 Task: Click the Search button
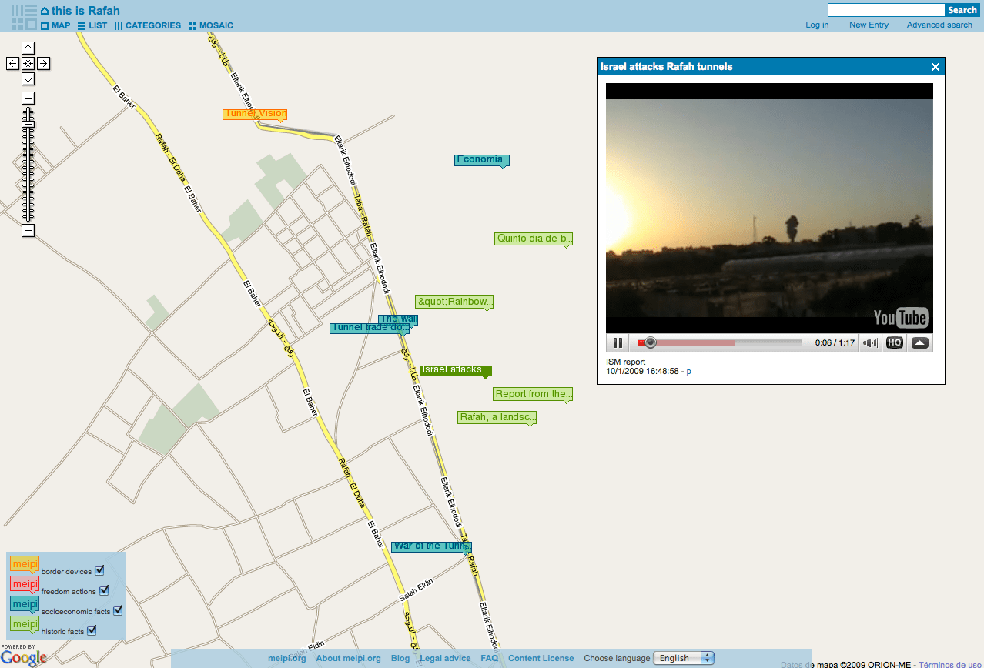[x=962, y=10]
